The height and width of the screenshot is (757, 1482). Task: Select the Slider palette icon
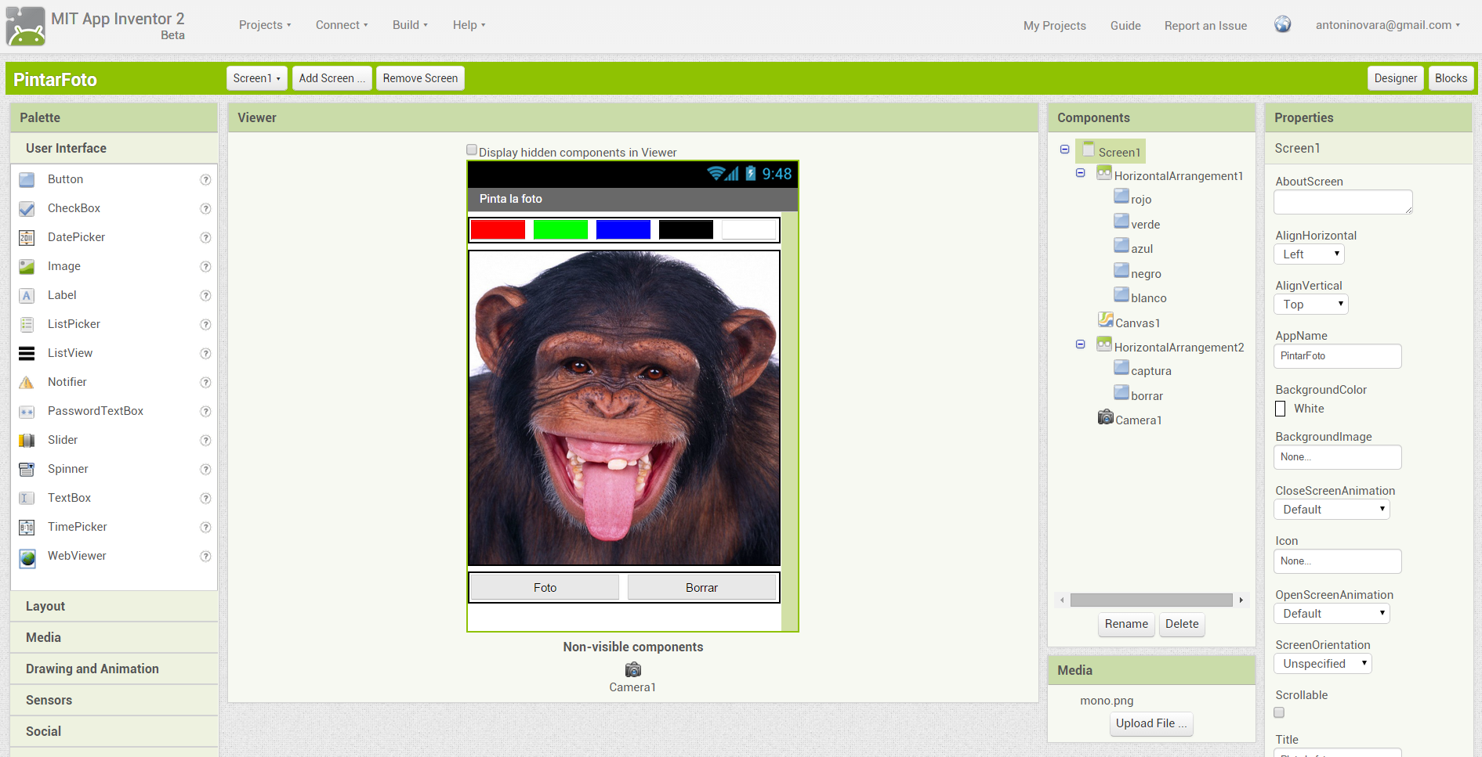(26, 440)
